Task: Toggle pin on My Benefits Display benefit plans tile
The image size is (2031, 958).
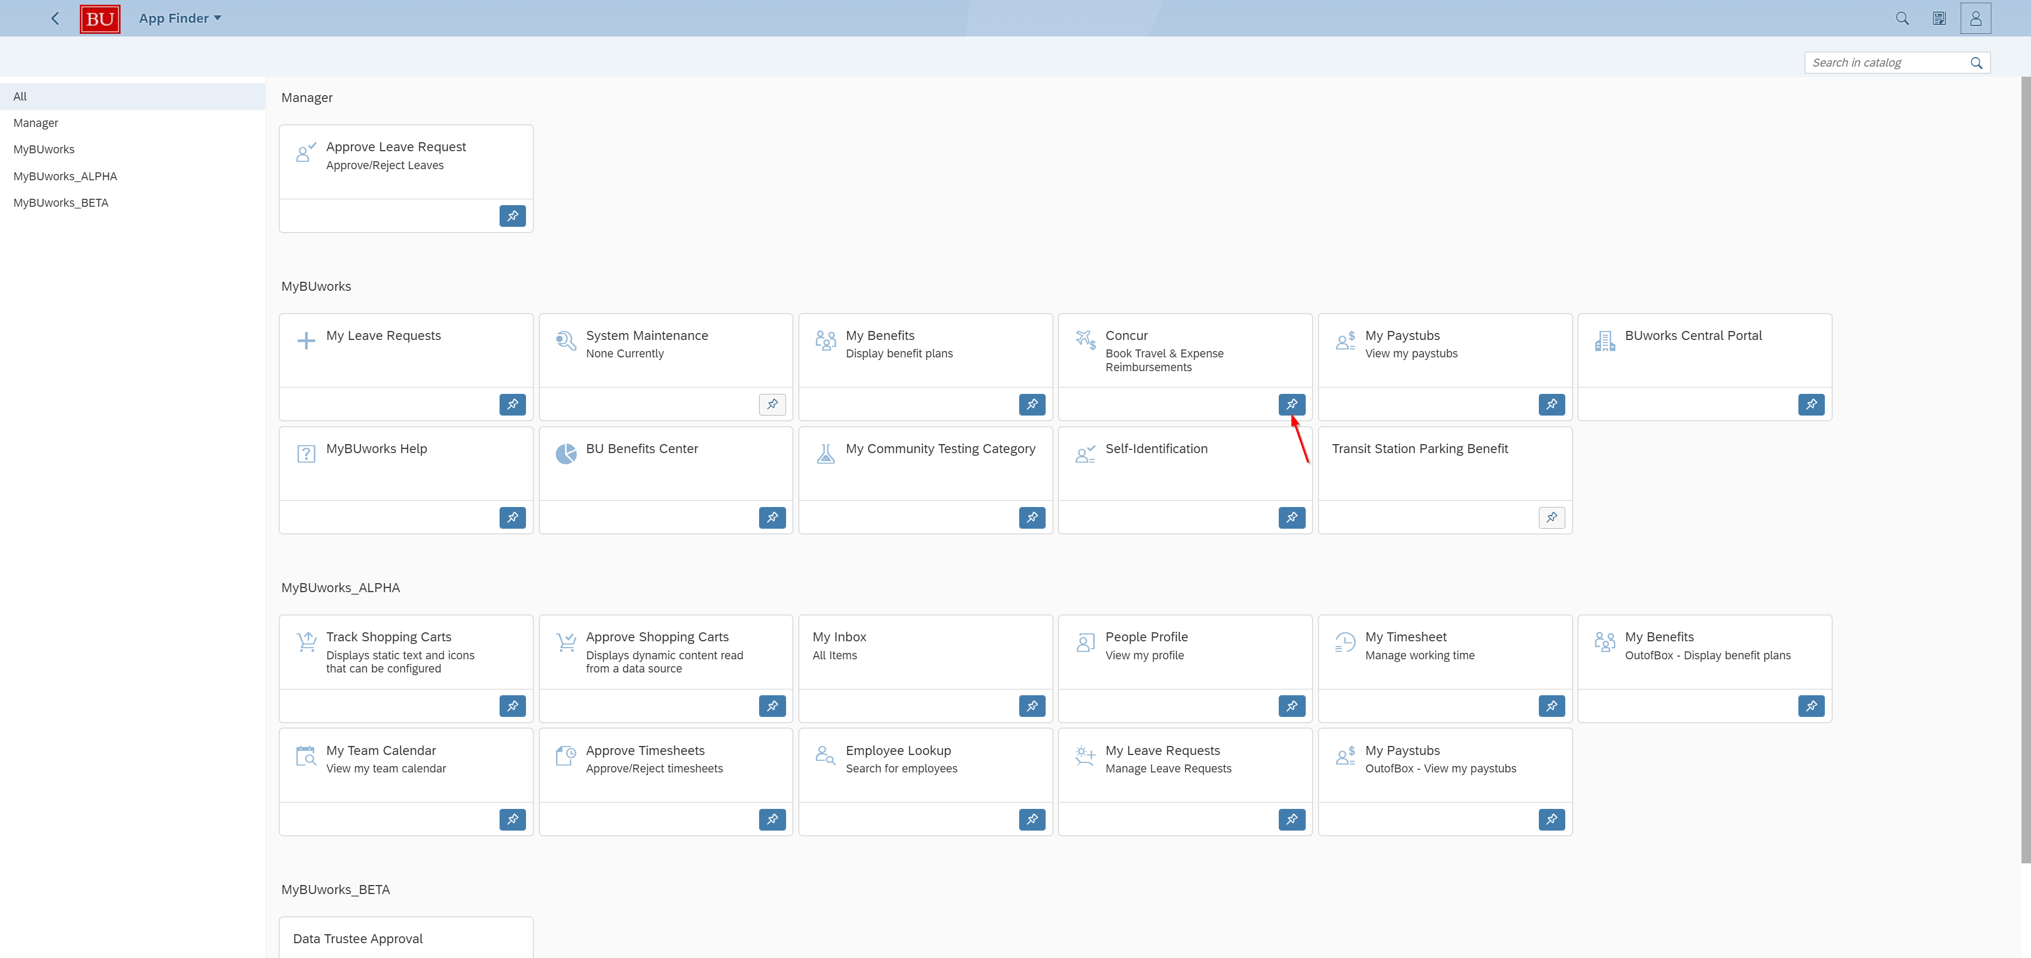Action: (1032, 404)
